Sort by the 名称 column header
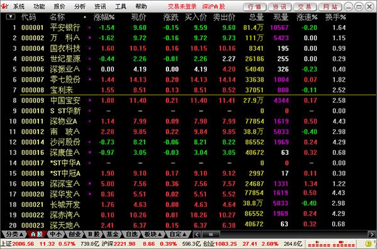 pos(57,17)
